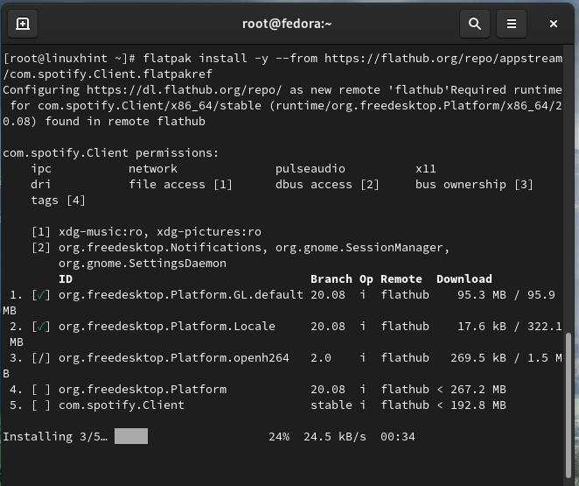Open a new terminal tab
The height and width of the screenshot is (486, 579).
[x=24, y=24]
